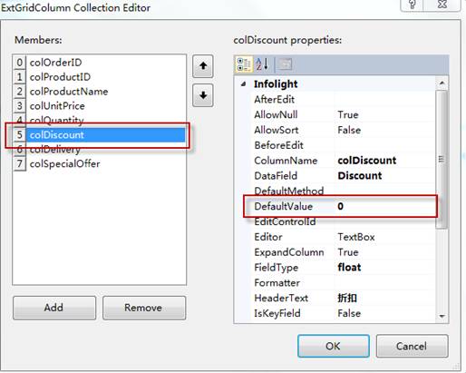Sort properties alphabetically
Screen dimensions: 466x373
pos(262,64)
